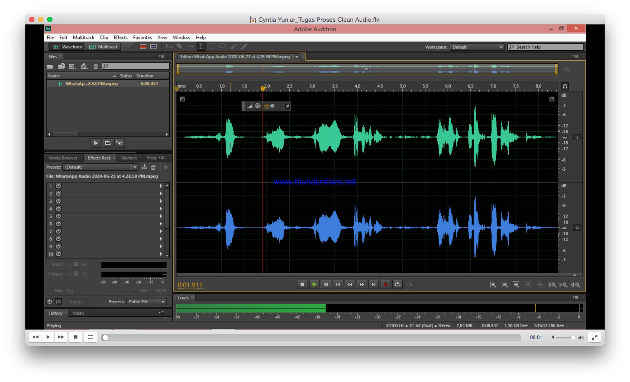The width and height of the screenshot is (630, 382).
Task: Open the Effects menu
Action: point(120,37)
